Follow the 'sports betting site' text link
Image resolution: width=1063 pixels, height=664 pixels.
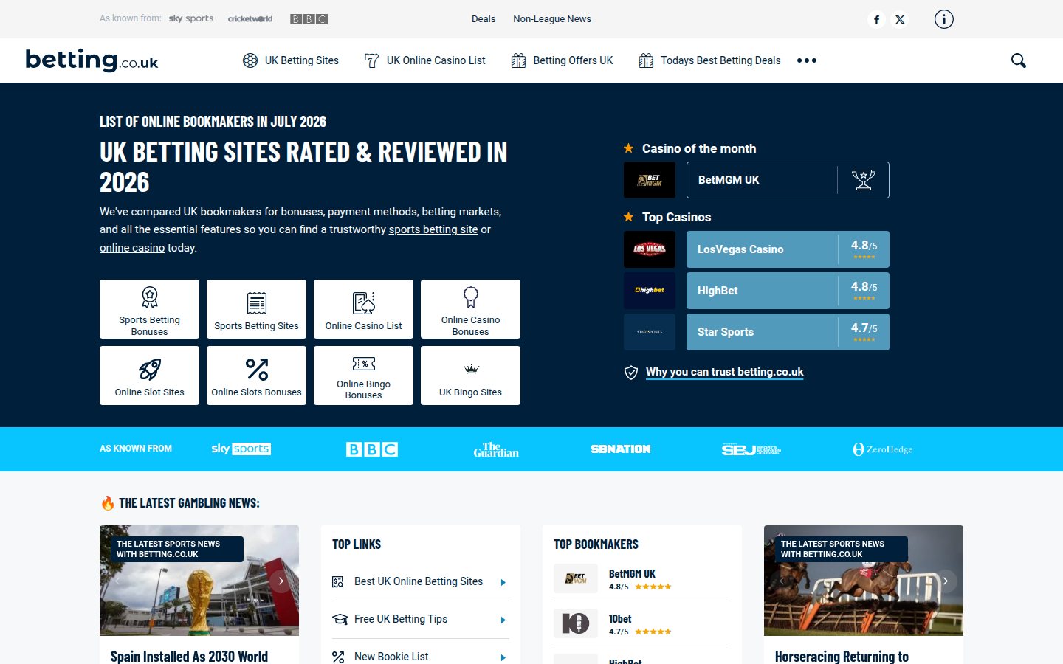coord(433,229)
